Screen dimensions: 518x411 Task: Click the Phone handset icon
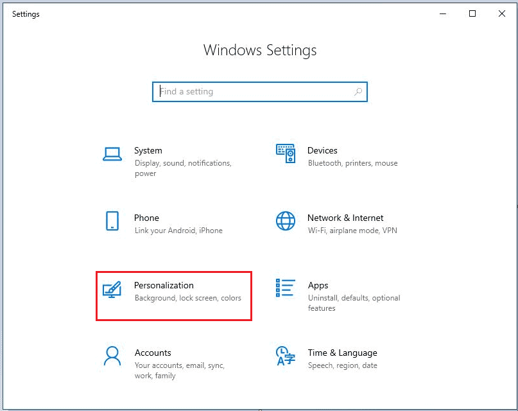[112, 221]
